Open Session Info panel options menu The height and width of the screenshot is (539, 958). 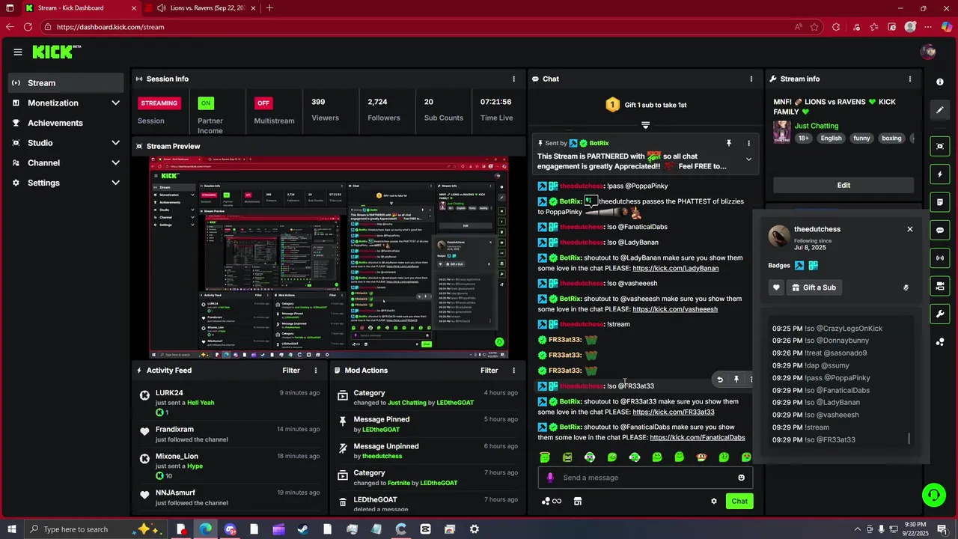point(513,79)
